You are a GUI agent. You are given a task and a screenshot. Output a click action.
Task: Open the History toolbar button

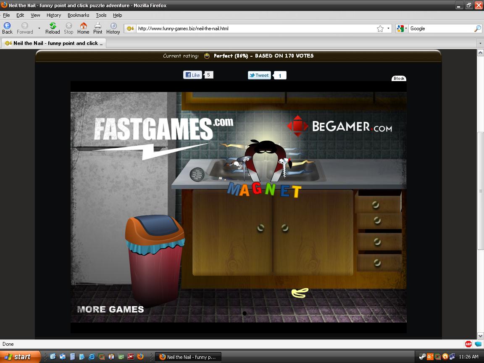click(x=113, y=28)
